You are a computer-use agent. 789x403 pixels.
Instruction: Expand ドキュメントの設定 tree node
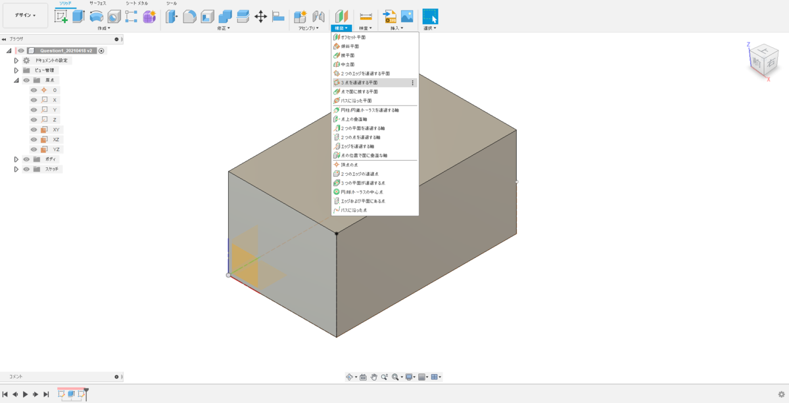(16, 60)
